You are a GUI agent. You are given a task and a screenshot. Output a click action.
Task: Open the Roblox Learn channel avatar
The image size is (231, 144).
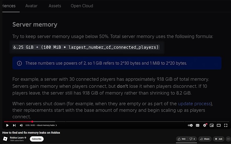5,139
